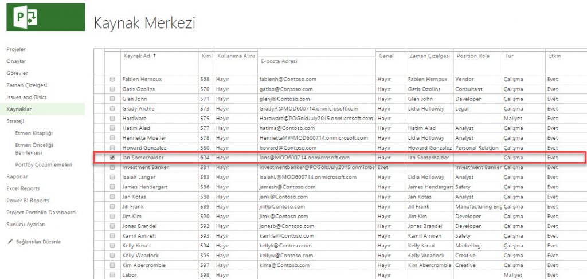
Task: Select Portföy Çözümlemeleri in the sidebar
Action: pyautogui.click(x=44, y=164)
